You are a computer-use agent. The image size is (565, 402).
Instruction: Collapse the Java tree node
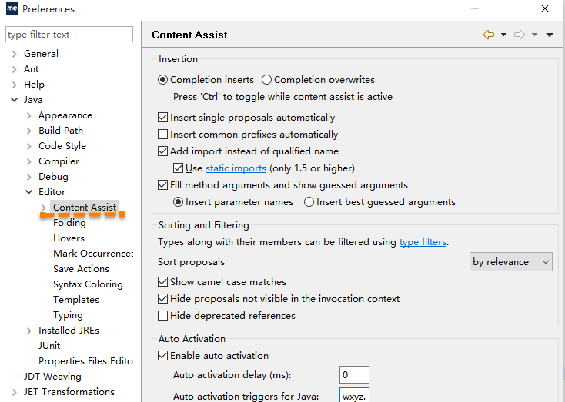pyautogui.click(x=14, y=100)
